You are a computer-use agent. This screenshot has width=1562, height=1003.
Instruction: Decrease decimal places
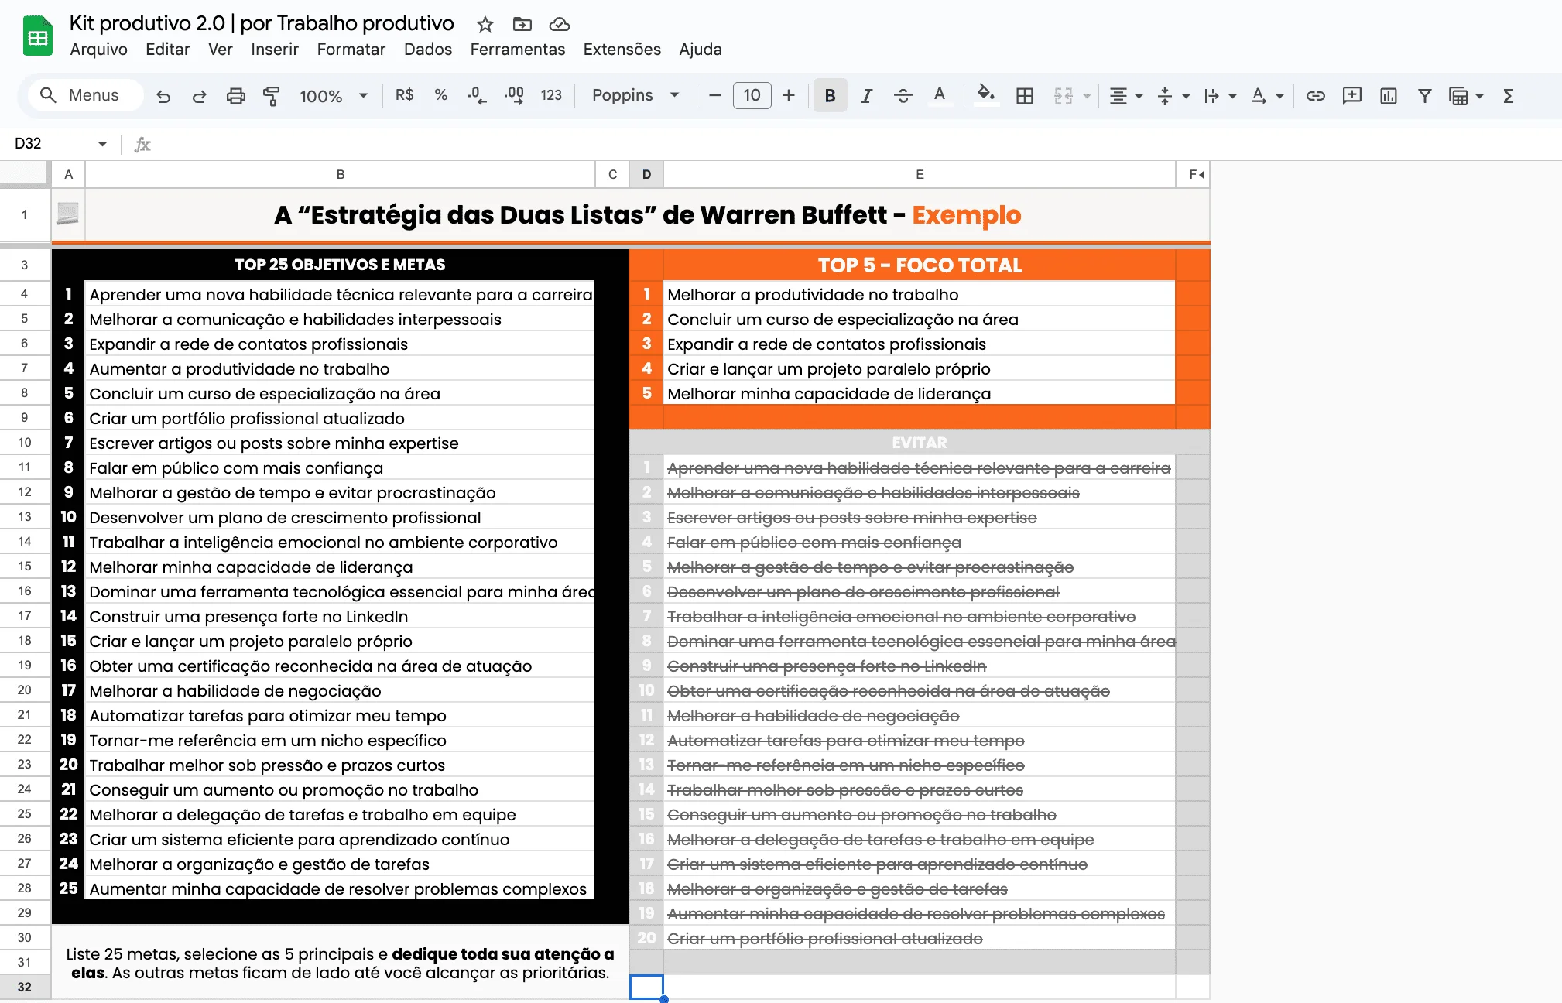[477, 95]
